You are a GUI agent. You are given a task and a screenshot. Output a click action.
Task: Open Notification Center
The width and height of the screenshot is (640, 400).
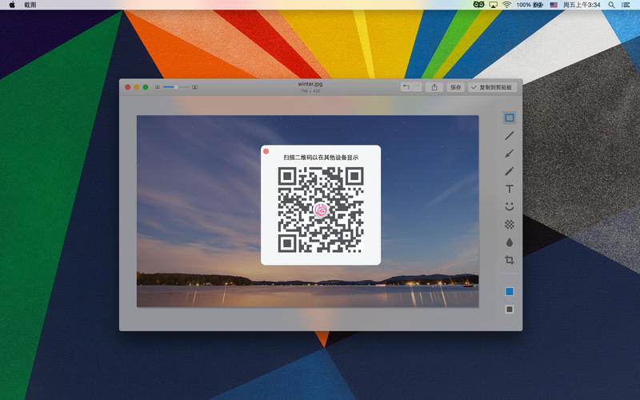pyautogui.click(x=626, y=5)
